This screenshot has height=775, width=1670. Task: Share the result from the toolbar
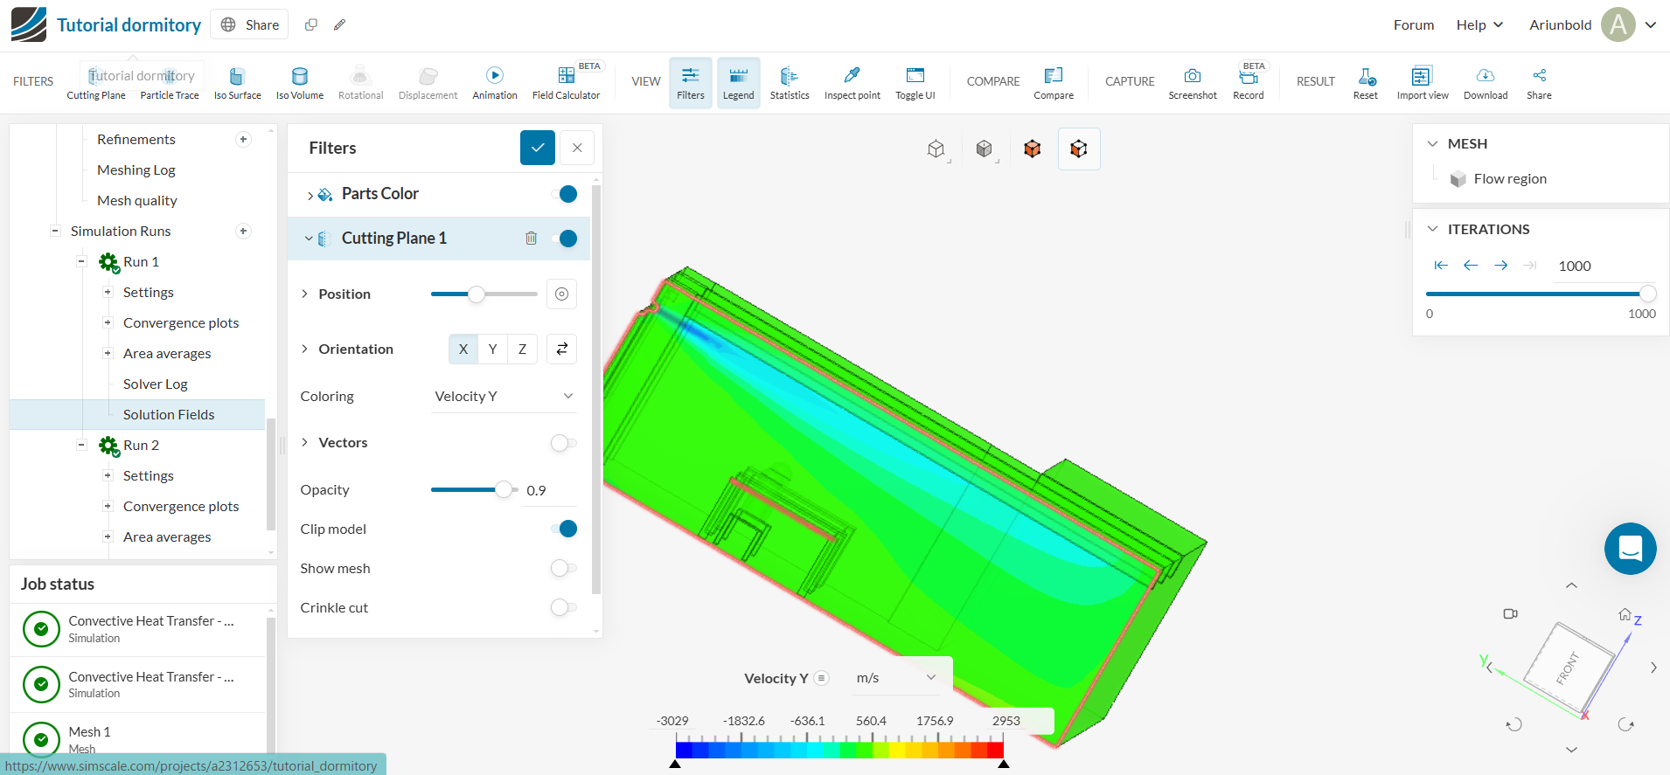(1540, 83)
